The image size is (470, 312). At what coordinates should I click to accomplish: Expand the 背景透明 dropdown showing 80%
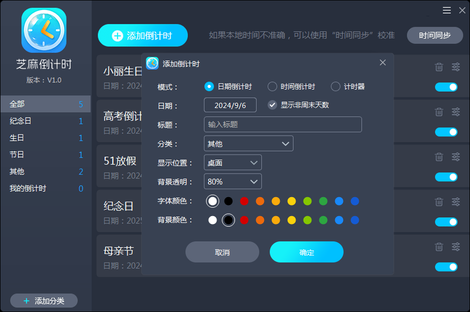click(x=232, y=181)
